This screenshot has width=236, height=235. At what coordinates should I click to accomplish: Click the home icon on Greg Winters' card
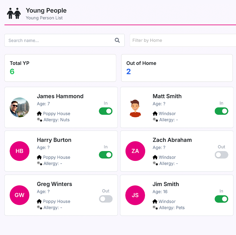[39, 201]
